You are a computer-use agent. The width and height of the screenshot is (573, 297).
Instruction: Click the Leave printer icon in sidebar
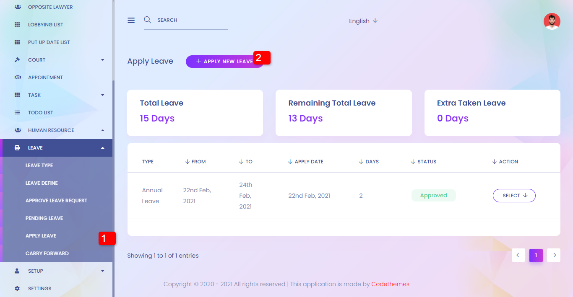point(17,148)
